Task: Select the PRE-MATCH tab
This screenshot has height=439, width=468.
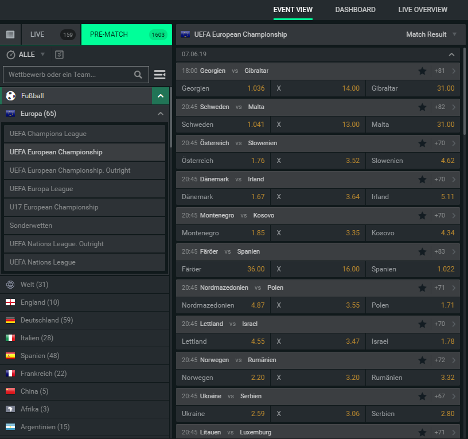Action: click(127, 34)
